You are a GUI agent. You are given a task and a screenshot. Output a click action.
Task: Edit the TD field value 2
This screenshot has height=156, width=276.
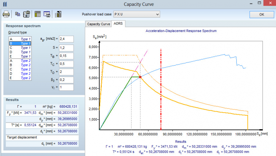tap(66, 72)
